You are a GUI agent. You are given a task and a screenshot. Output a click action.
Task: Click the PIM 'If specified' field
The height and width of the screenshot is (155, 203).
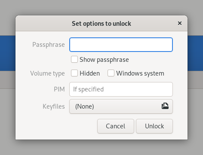pos(121,89)
